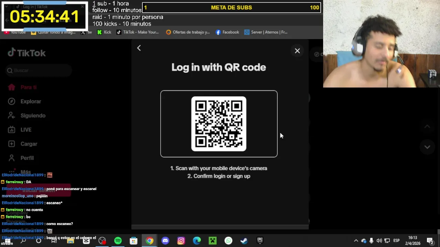Open File Explorer from the taskbar
The height and width of the screenshot is (247, 440).
tap(70, 241)
